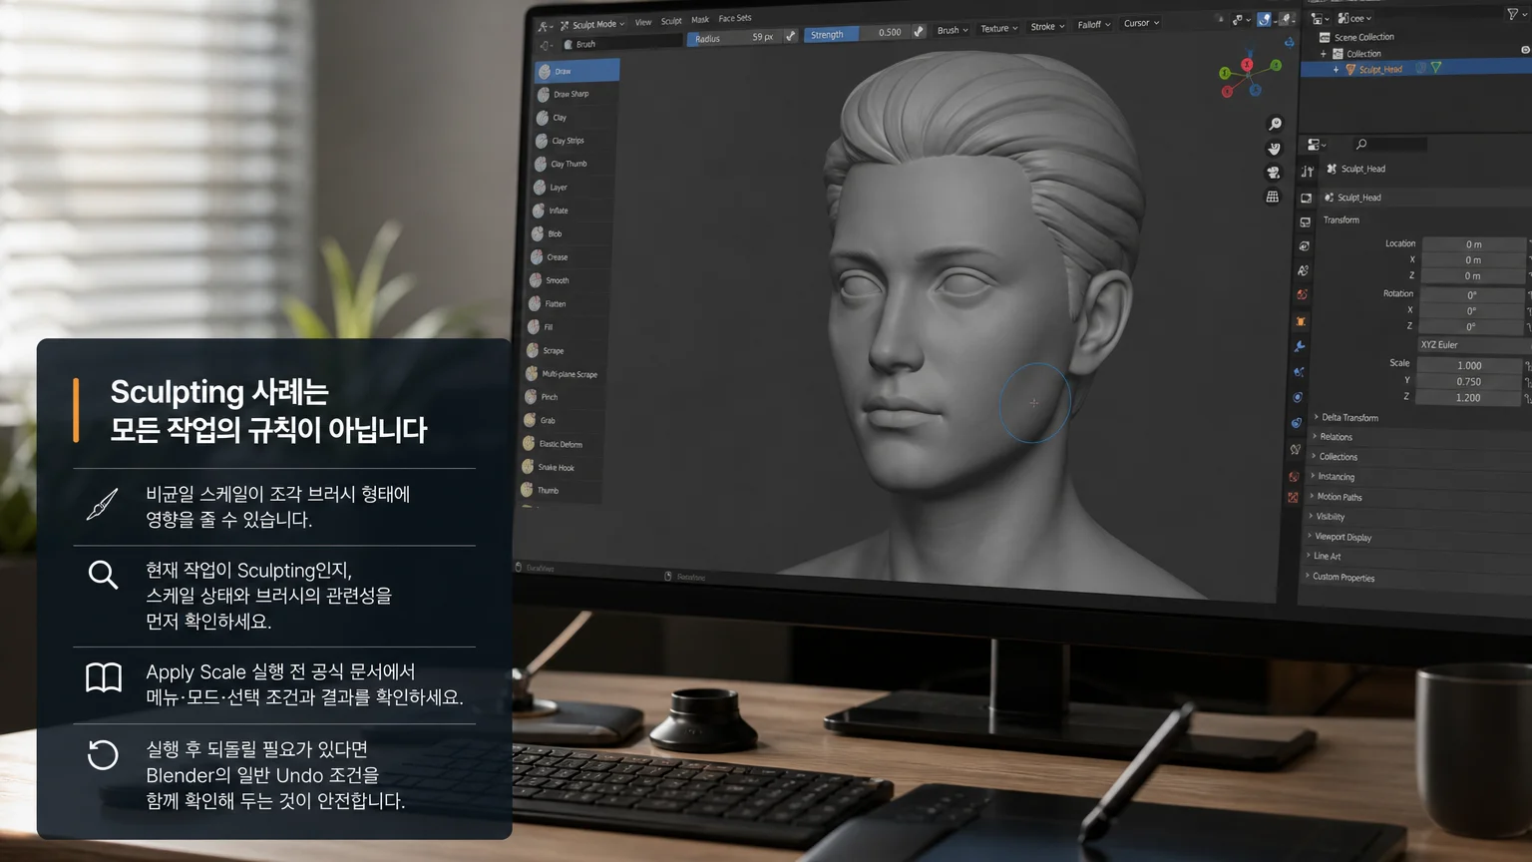Select the Flatten brush
The image size is (1532, 862).
[x=569, y=303]
